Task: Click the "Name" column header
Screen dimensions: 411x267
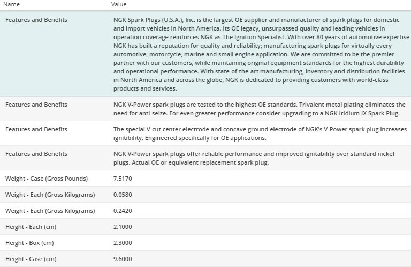Action: [x=12, y=5]
